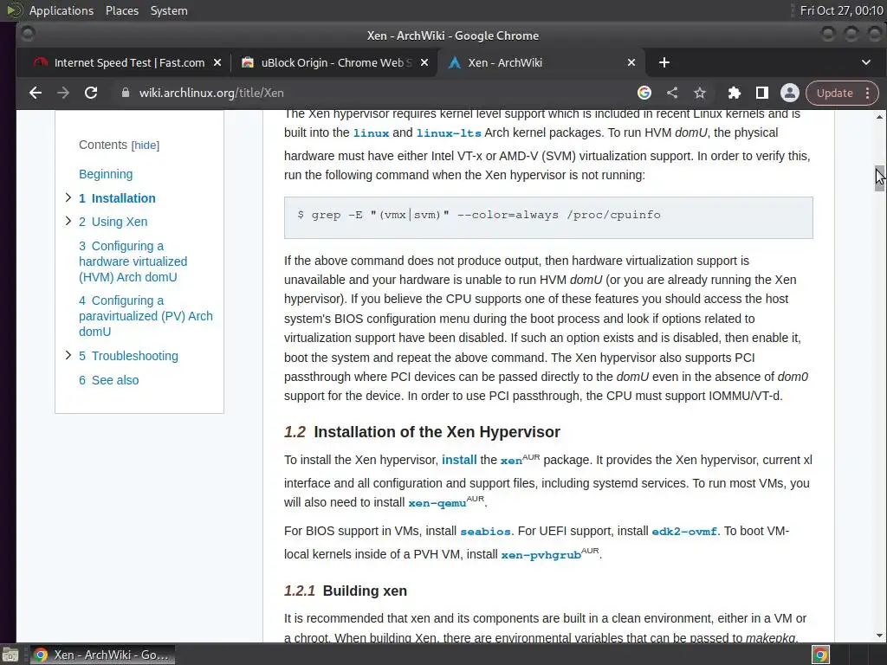The image size is (887, 665).
Task: Open the xen-pvhgrub AUR link
Action: 541,555
